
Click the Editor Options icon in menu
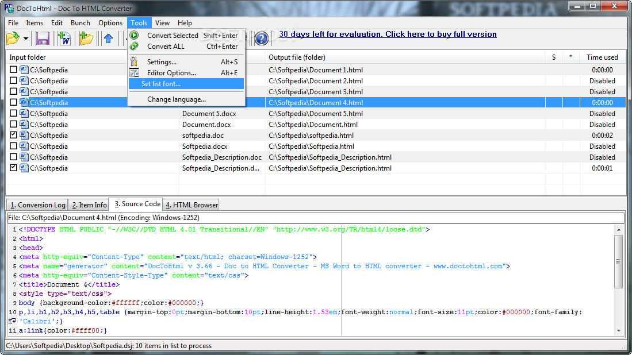(x=134, y=73)
